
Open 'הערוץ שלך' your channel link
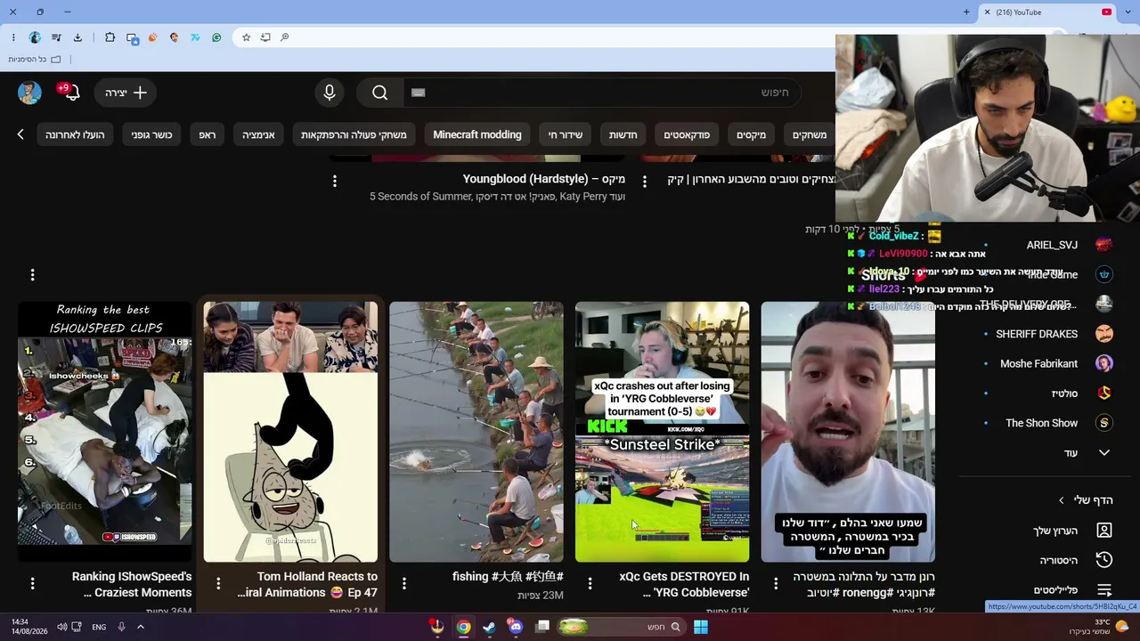(x=1055, y=531)
